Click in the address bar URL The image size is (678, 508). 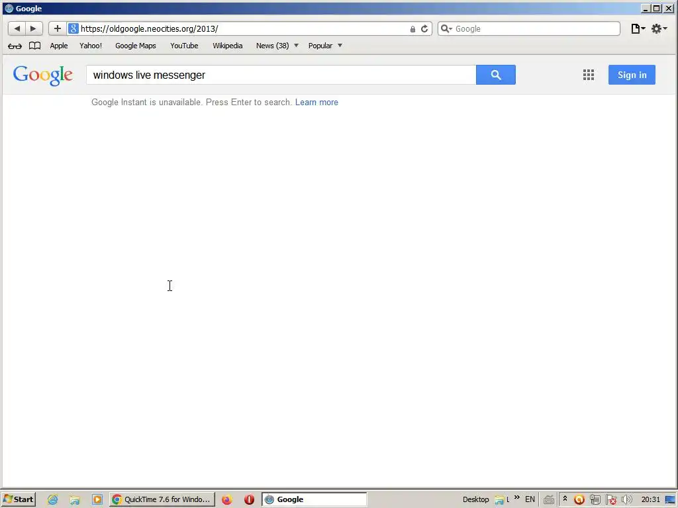(149, 28)
